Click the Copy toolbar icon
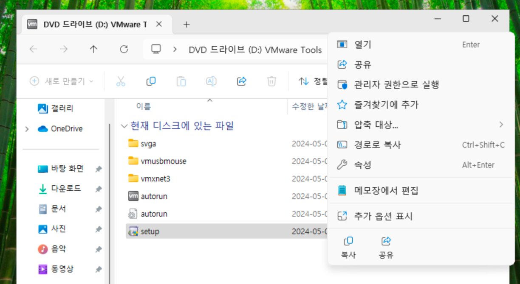Screen dimensions: 520x284 151,81
